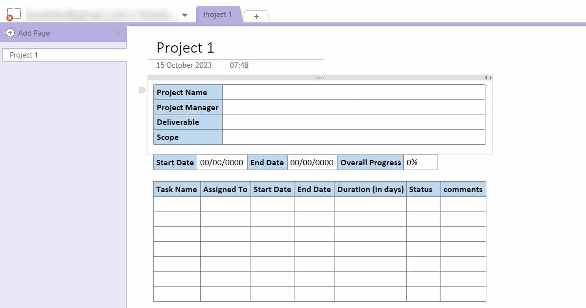Click the plus circle icon beside Add Page

(10, 33)
